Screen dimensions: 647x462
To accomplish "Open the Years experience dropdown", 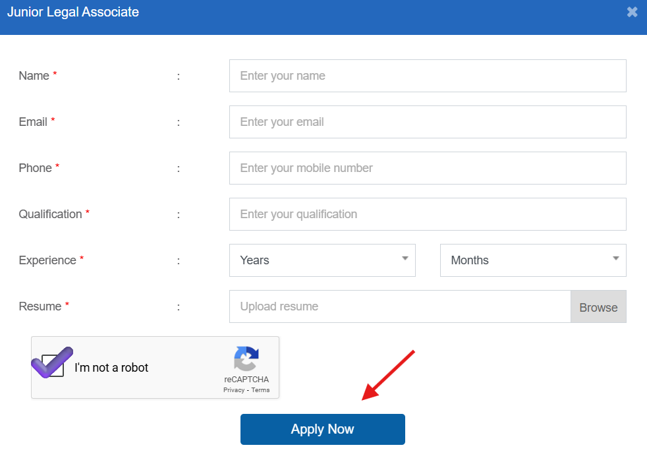I will (x=322, y=260).
